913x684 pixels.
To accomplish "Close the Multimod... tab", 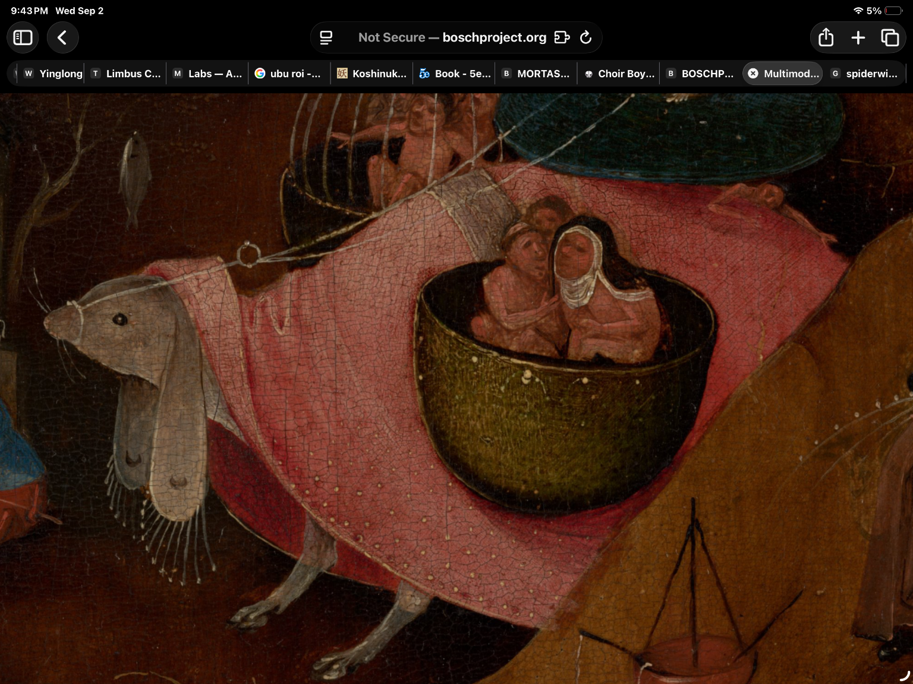I will (753, 74).
